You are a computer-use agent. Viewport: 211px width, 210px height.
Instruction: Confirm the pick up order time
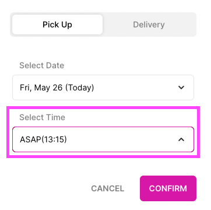tap(168, 188)
